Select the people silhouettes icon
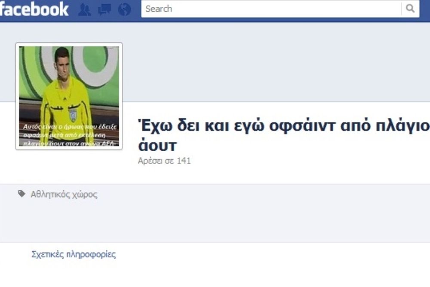Screen dimensions: 430x287 pos(86,9)
